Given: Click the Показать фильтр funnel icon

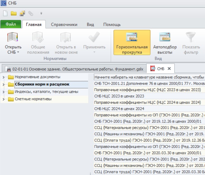Looking at the screenshot, I should tap(191, 37).
